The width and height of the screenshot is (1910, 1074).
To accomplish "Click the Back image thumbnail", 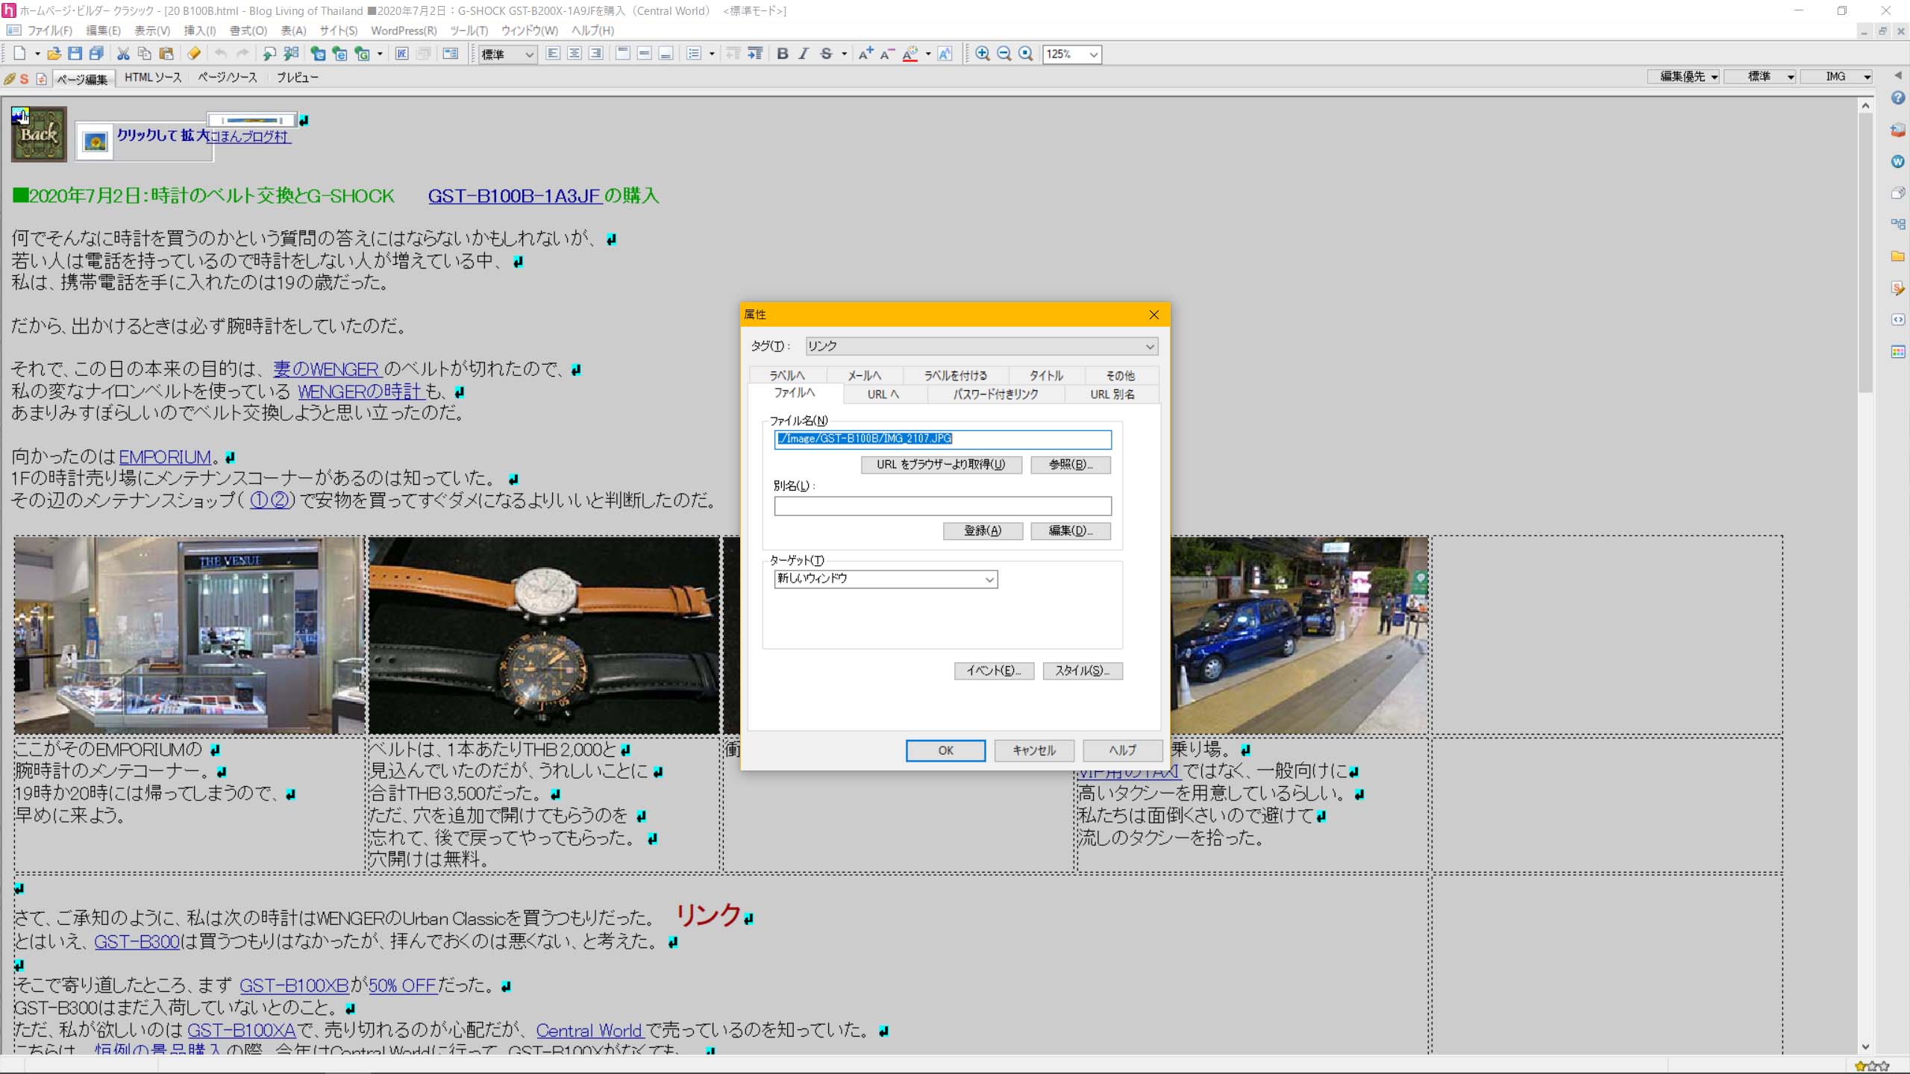I will pos(39,135).
